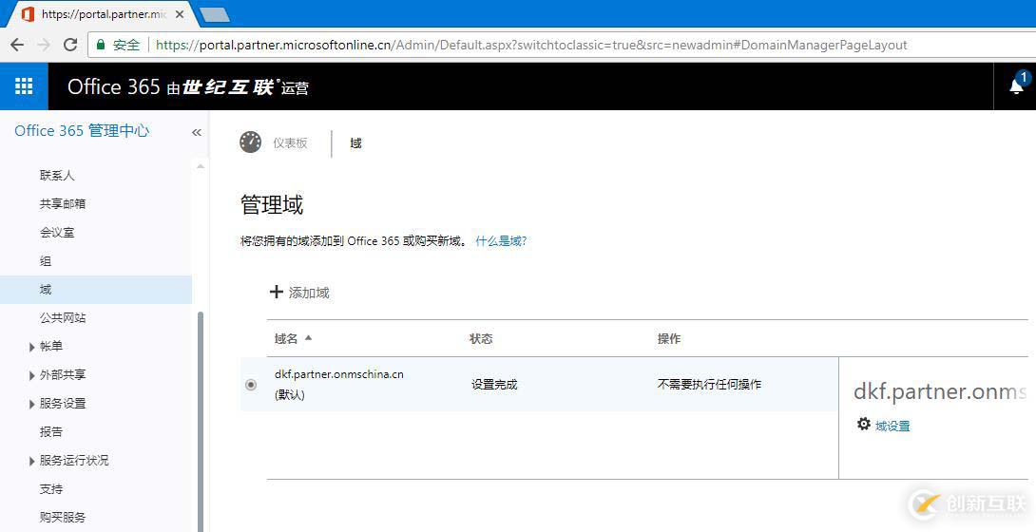The height and width of the screenshot is (532, 1036).
Task: Open 共享邮箱 in the sidebar
Action: (x=63, y=203)
